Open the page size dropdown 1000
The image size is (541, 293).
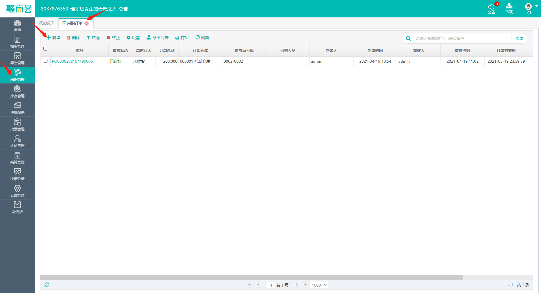tap(319, 285)
